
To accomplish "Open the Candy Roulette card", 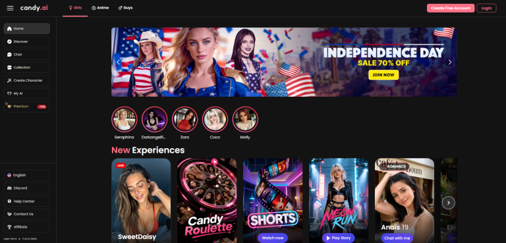I will coord(207,200).
